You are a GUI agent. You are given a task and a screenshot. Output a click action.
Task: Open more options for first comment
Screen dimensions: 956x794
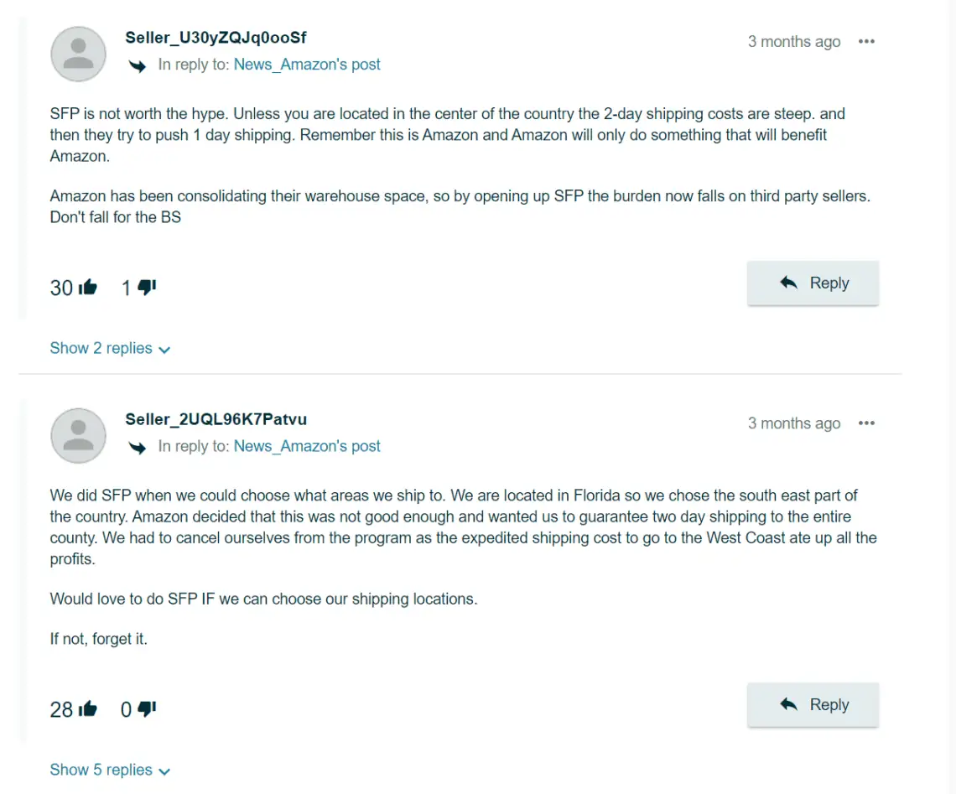866,42
